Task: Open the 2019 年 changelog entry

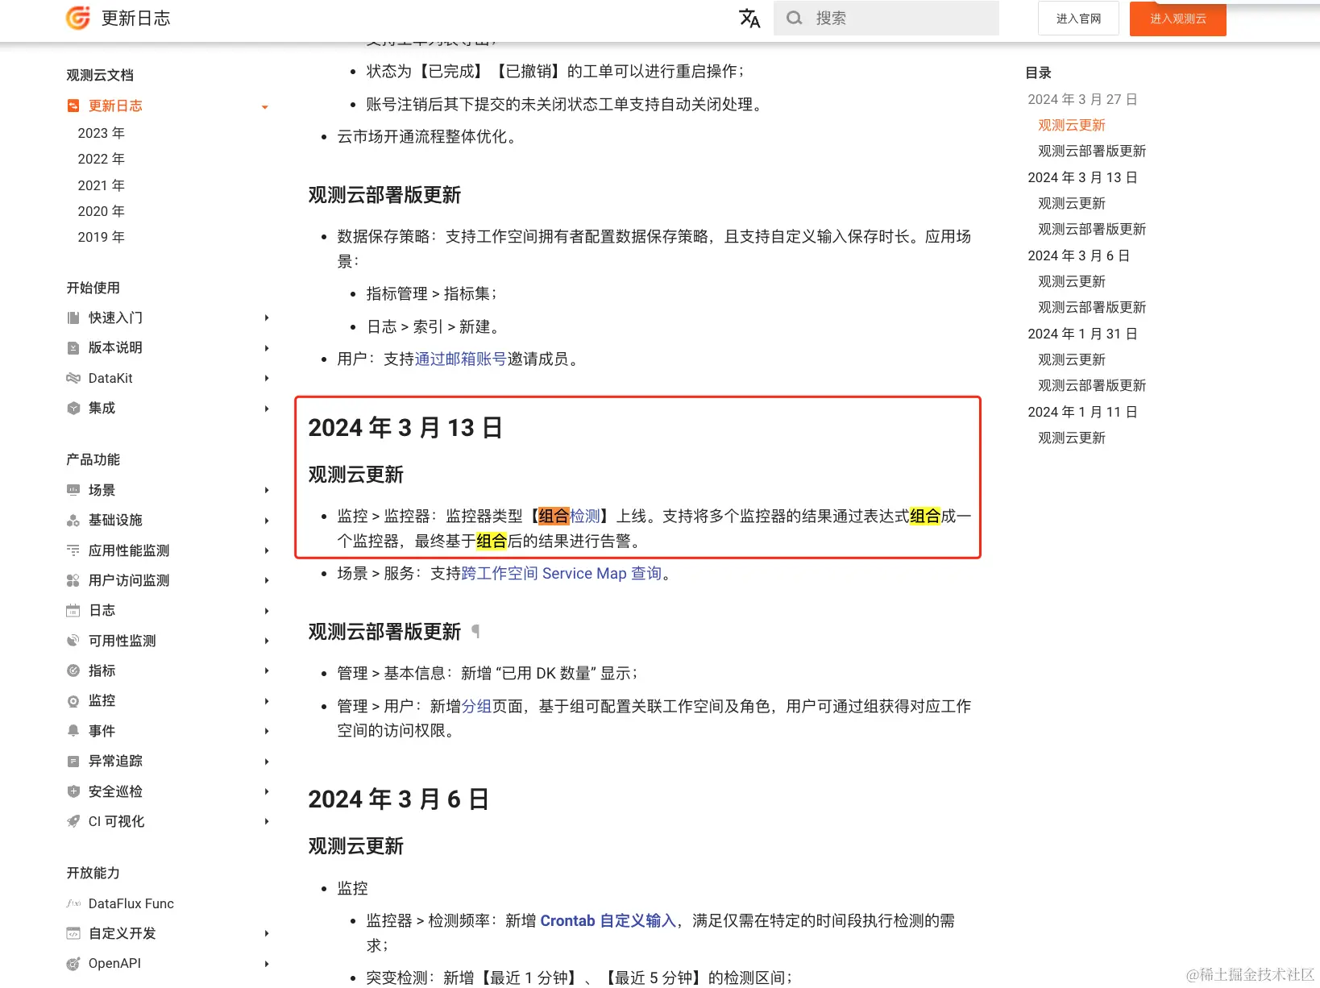Action: coord(101,237)
